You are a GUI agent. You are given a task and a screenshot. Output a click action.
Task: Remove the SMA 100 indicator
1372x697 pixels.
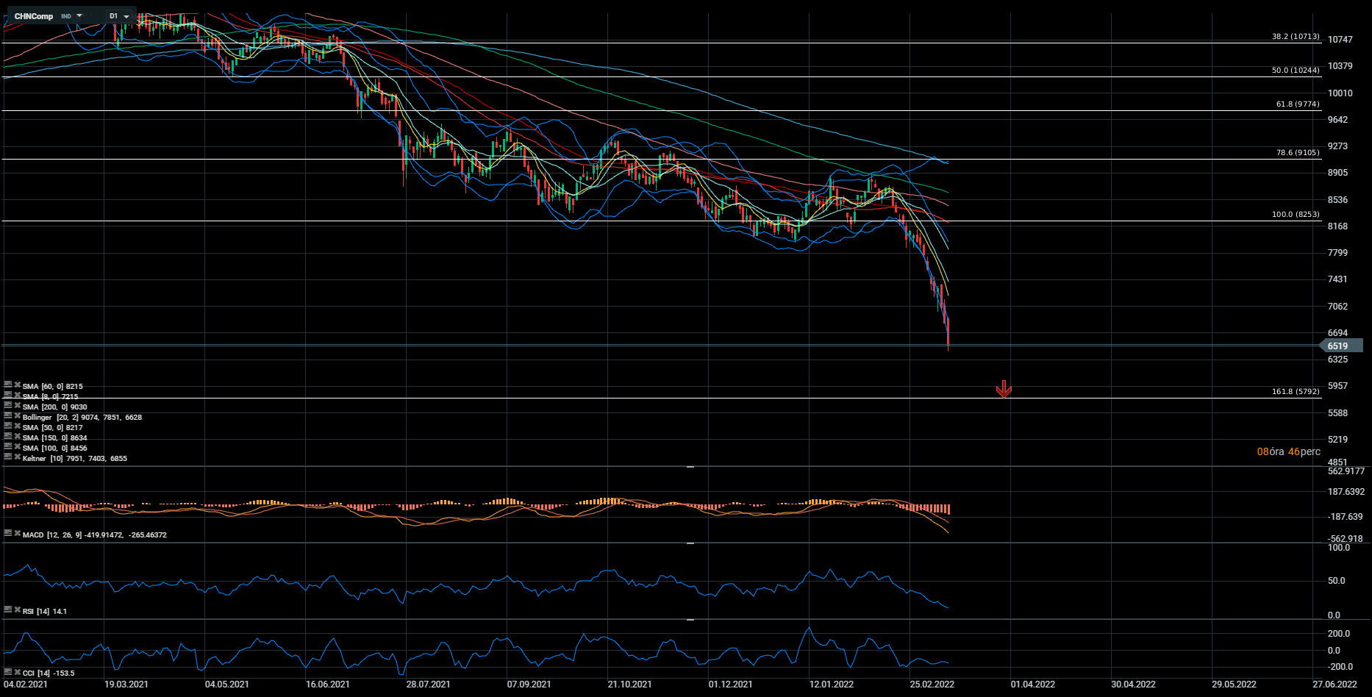pyautogui.click(x=17, y=446)
